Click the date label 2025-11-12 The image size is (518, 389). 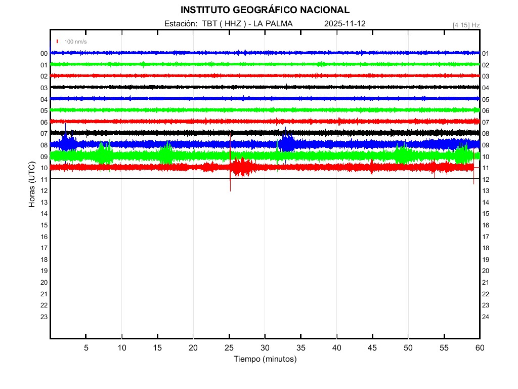(x=344, y=23)
